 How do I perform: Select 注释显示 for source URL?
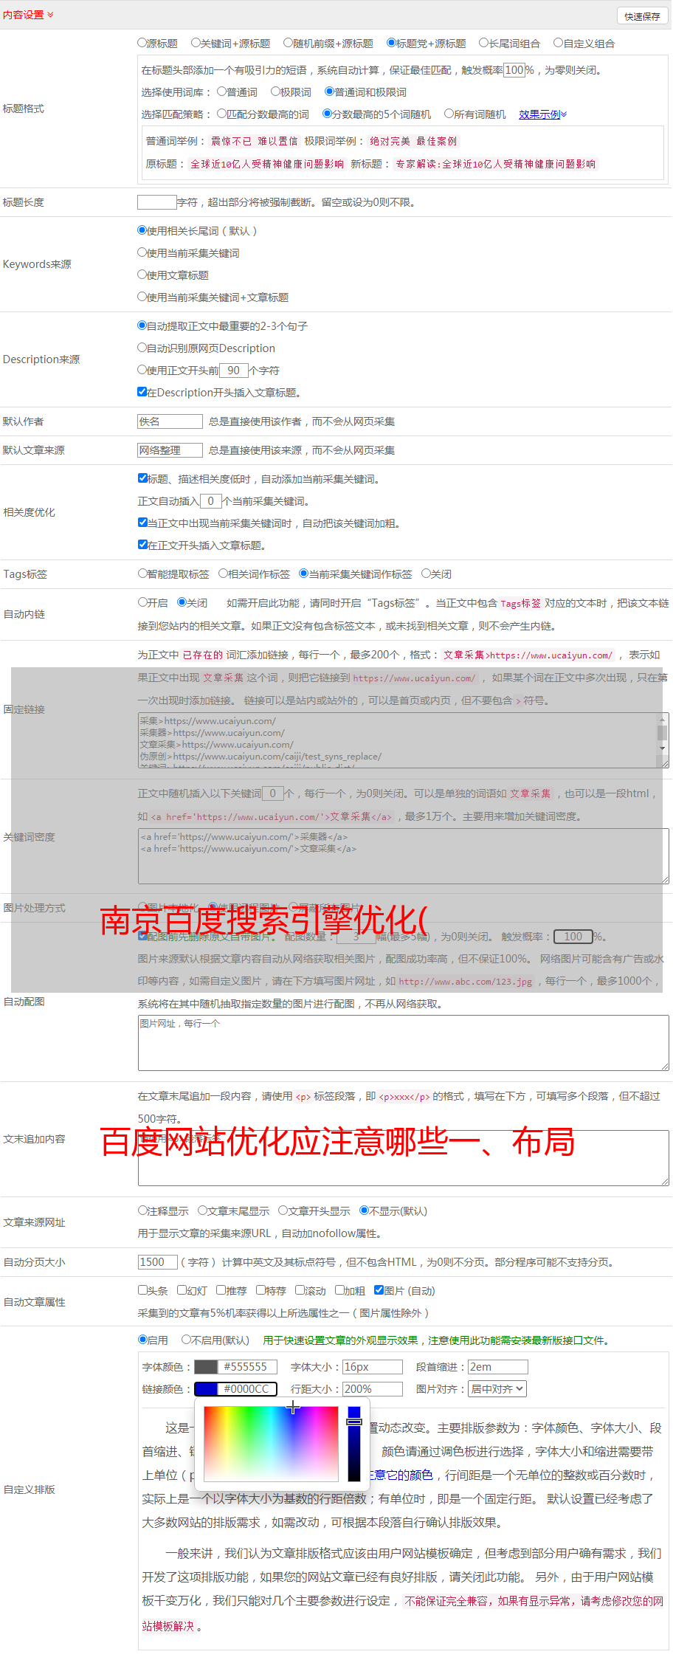point(142,1210)
